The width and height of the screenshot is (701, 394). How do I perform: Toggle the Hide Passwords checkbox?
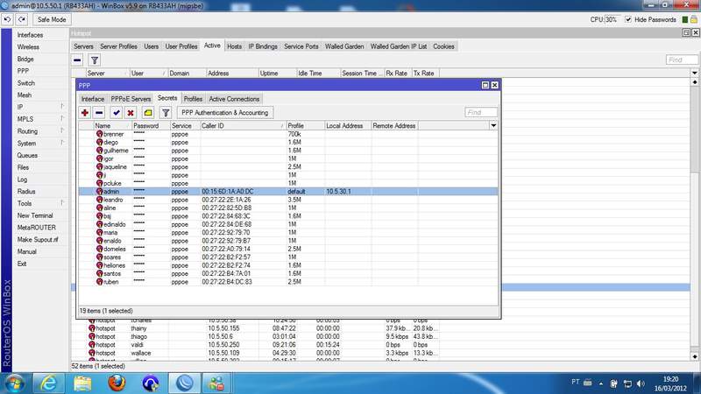pos(627,18)
